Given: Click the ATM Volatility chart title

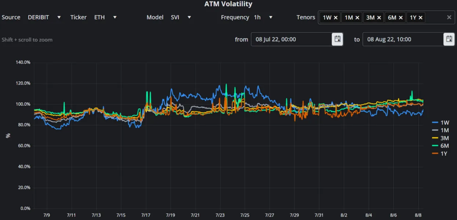Looking at the screenshot, I should (228, 4).
